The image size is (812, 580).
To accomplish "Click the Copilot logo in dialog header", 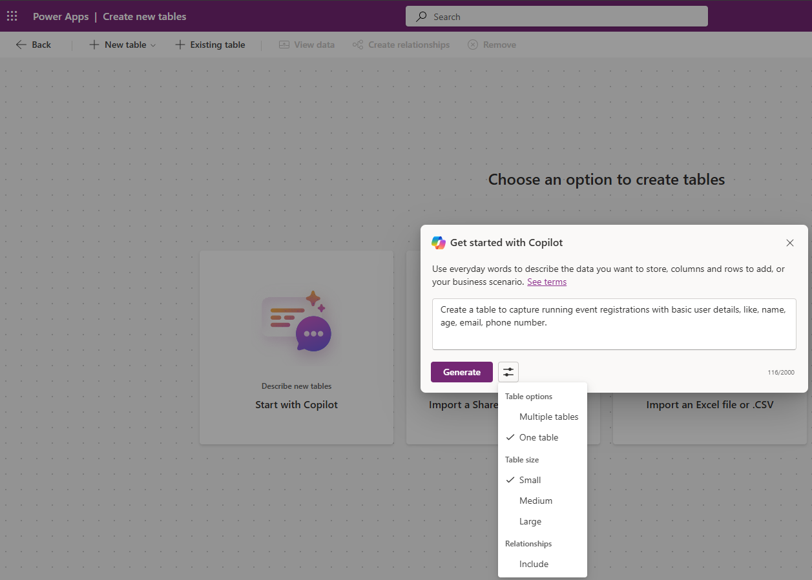I will (439, 243).
